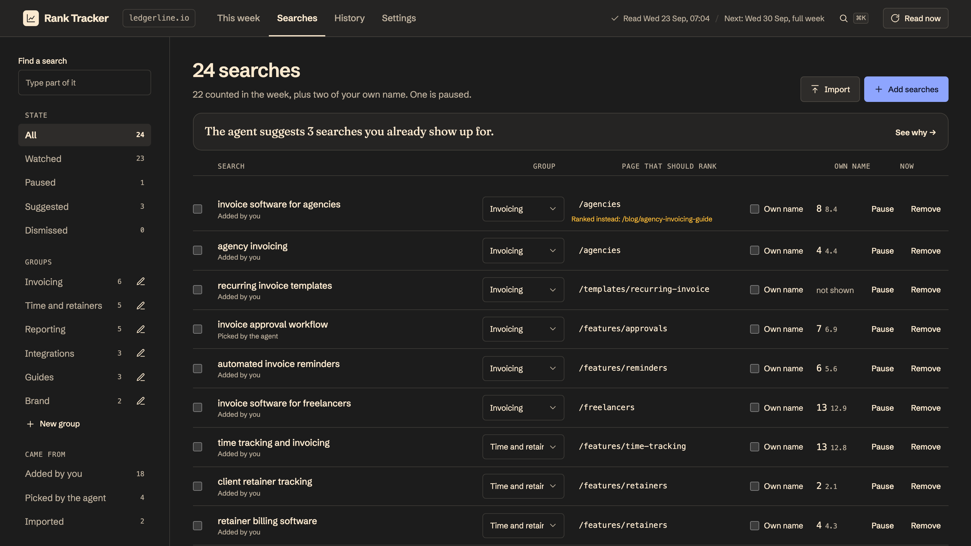
Task: Click pencil icon next to Integrations group
Action: coord(140,353)
